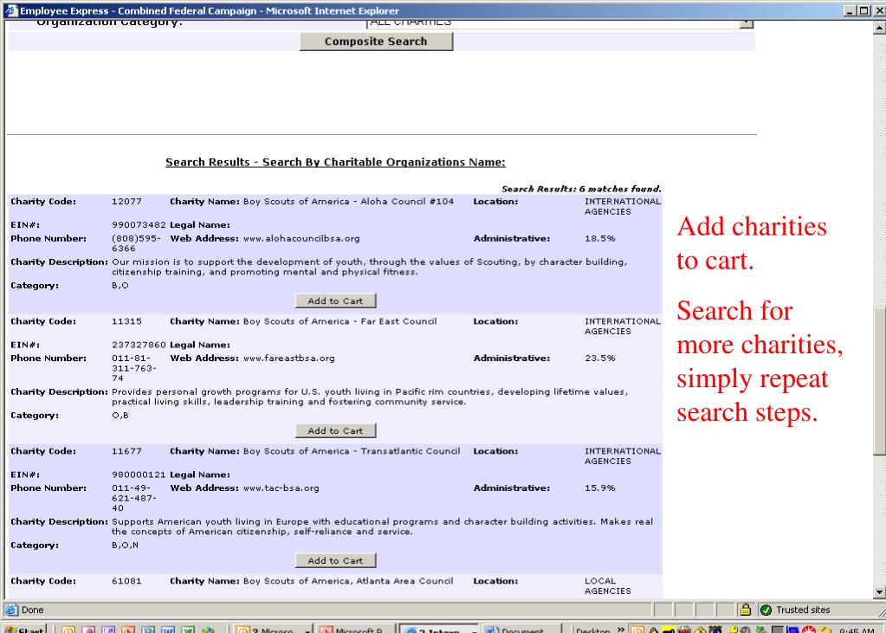Viewport: 886px width, 633px height.
Task: Click the Composite Search button
Action: 377,42
